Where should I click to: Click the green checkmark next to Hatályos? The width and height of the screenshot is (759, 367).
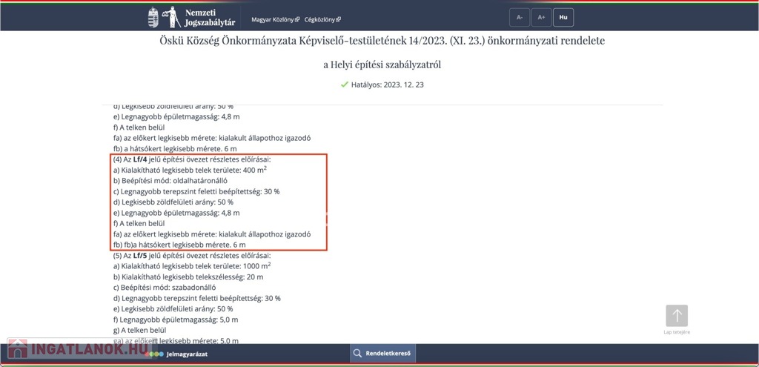(x=344, y=85)
